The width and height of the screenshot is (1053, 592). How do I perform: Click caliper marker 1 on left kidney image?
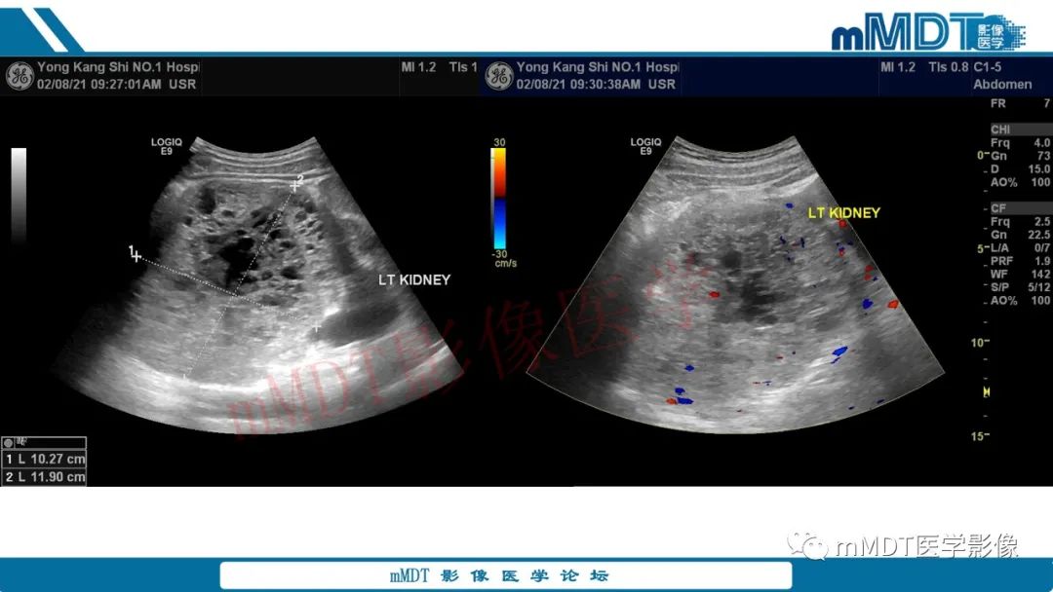(135, 254)
